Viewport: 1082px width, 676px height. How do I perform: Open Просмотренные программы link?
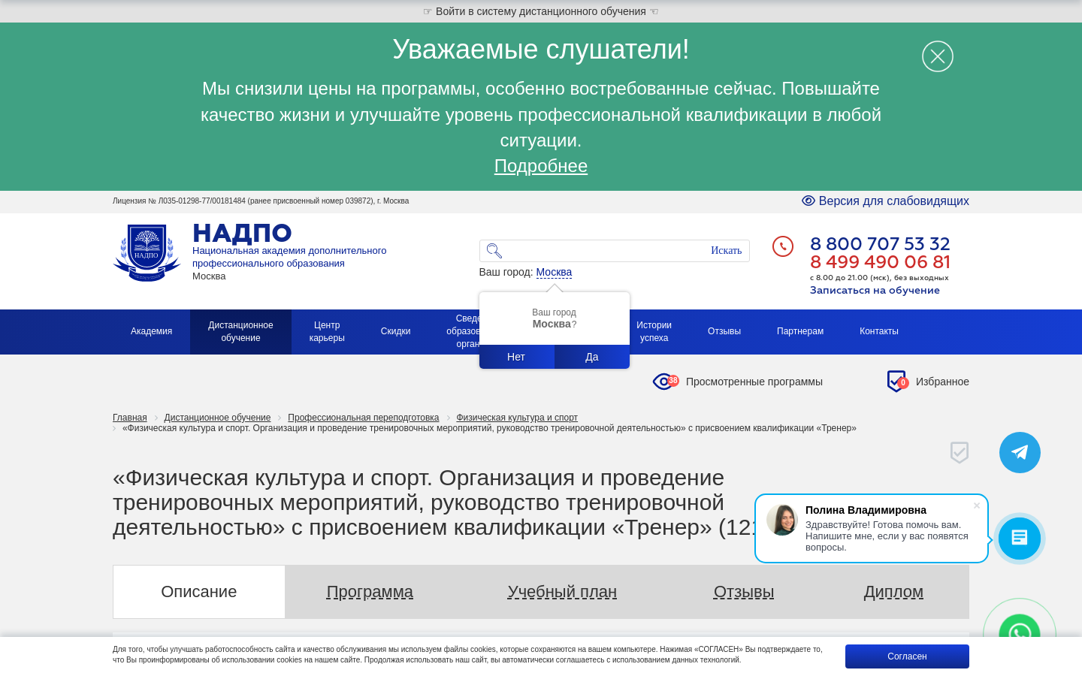(754, 382)
